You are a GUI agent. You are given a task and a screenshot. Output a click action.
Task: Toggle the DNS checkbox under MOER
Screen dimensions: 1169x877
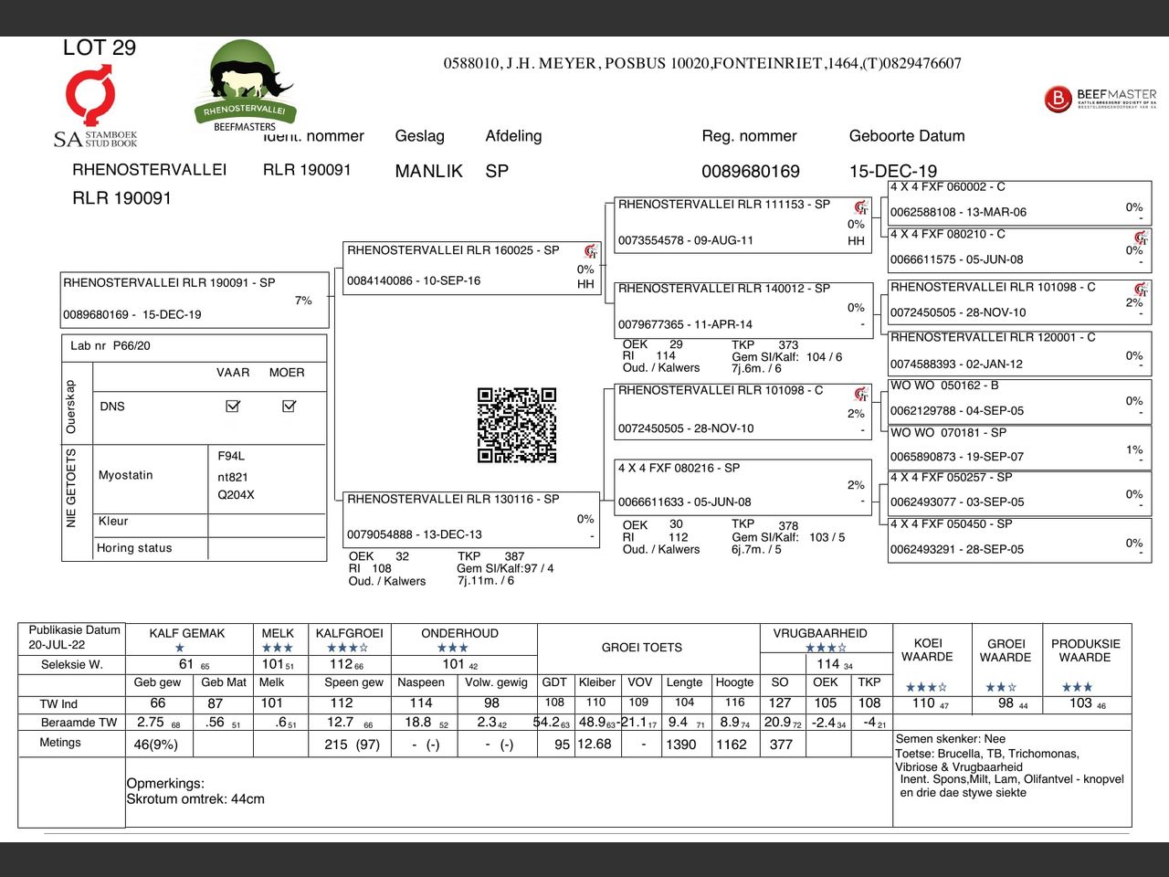[x=290, y=406]
